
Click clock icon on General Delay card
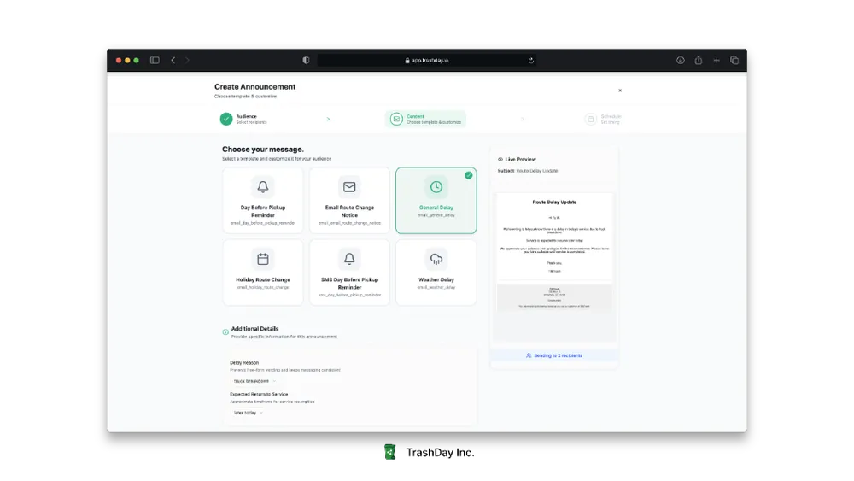point(436,187)
